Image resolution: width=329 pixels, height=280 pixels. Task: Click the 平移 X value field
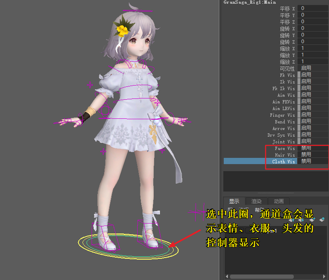tap(313, 8)
